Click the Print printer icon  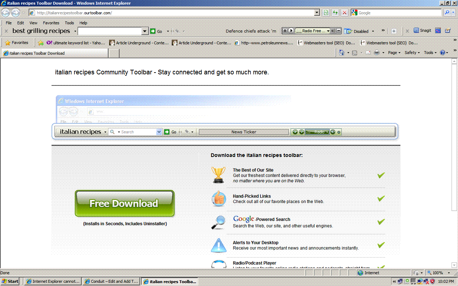point(377,53)
